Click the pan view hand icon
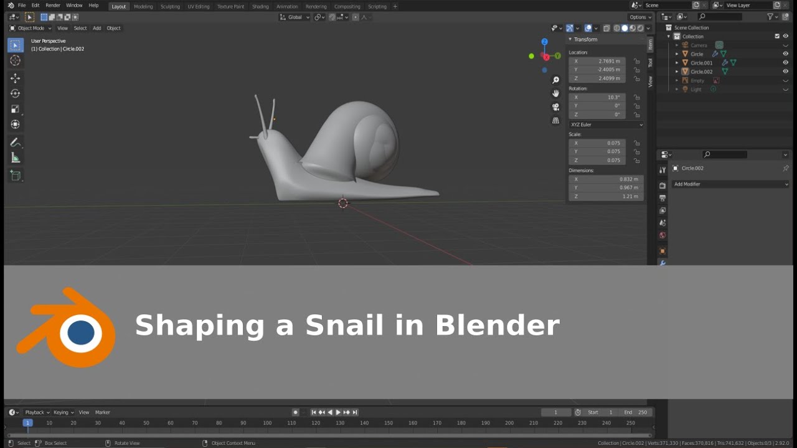This screenshot has height=448, width=797. tap(556, 93)
